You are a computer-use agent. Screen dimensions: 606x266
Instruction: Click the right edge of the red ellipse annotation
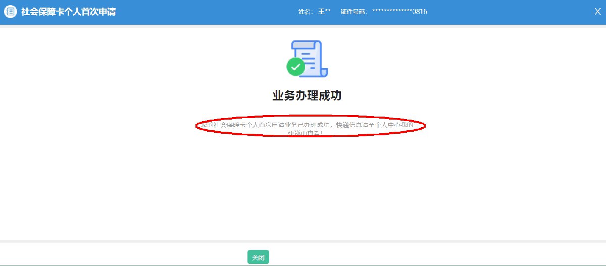coord(425,126)
